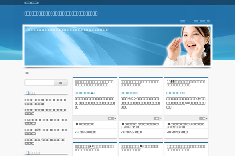
Task: Open the longer navigation menu item above the banner
Action: [x=201, y=21]
